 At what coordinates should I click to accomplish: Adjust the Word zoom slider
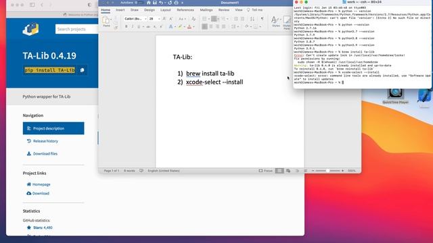click(x=327, y=171)
